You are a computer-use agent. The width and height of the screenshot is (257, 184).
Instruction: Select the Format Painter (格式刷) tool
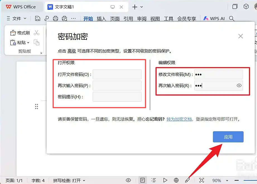point(20,33)
